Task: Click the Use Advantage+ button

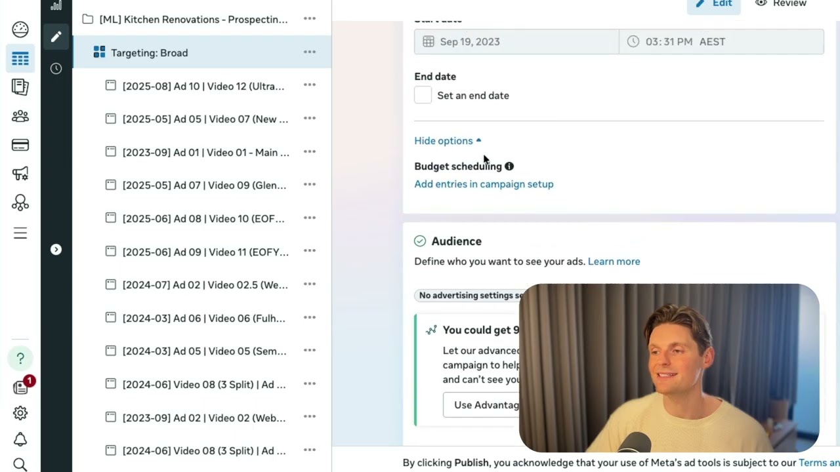Action: [x=481, y=405]
